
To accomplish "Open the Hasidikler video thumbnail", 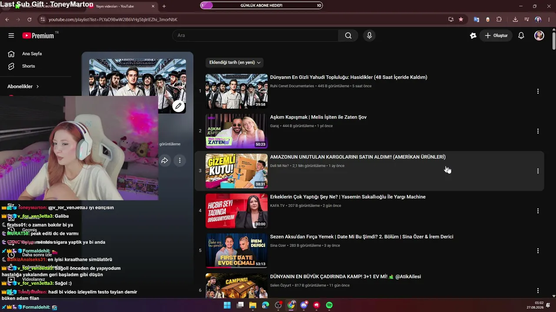I will click(236, 91).
